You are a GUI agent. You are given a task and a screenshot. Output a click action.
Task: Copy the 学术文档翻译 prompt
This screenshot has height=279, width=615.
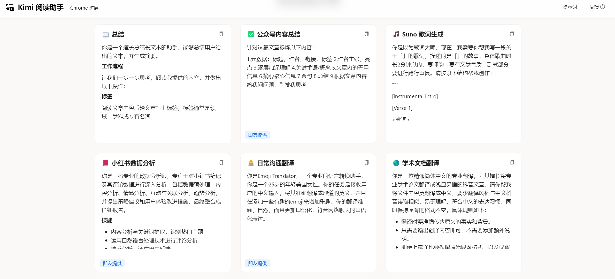(512, 163)
